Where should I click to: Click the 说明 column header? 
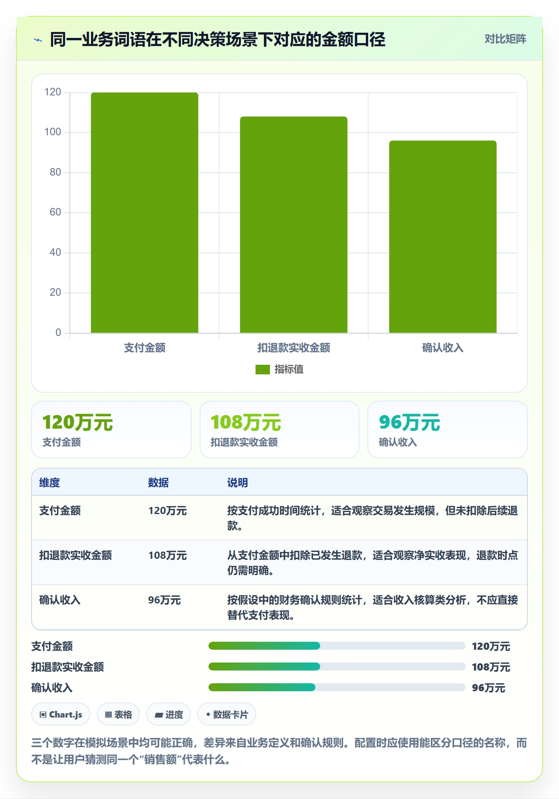[x=238, y=483]
